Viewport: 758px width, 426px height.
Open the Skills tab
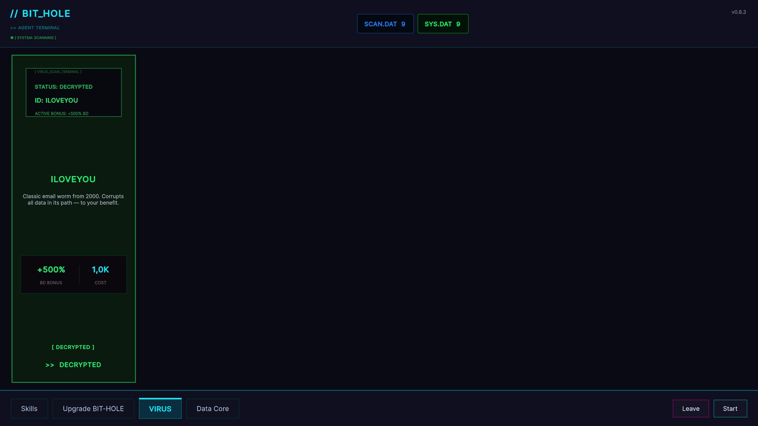tap(29, 409)
